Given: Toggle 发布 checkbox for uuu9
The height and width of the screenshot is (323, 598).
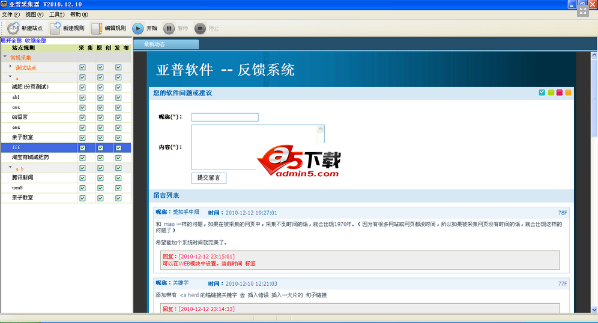Looking at the screenshot, I should coord(118,188).
